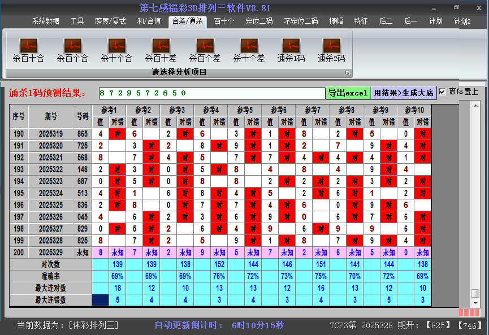The image size is (489, 335).
Task: Expand the 请选择分析项目 panel launcher
Action: click(x=348, y=73)
